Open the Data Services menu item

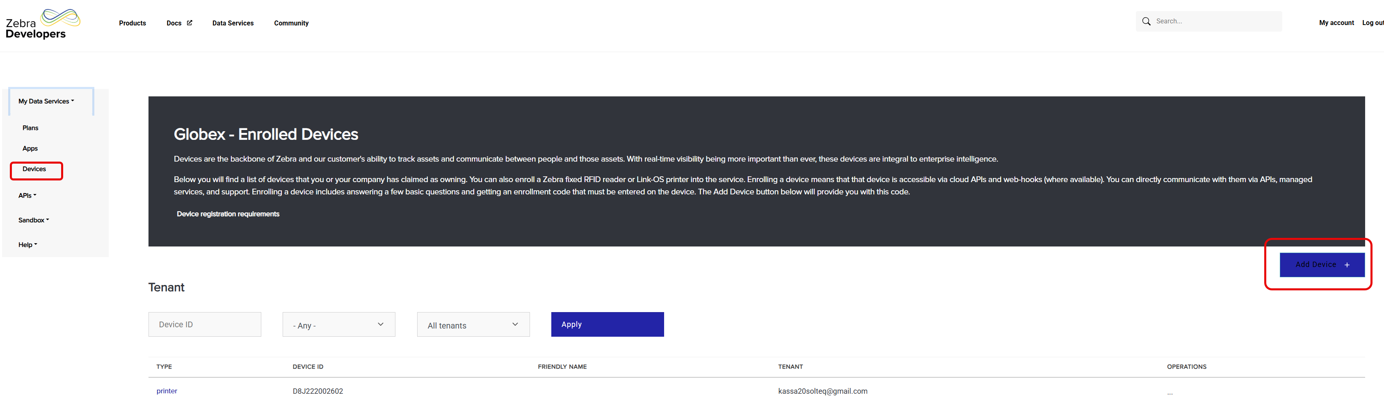233,23
